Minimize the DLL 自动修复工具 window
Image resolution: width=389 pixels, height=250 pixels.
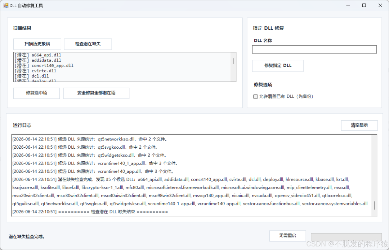click(348, 5)
